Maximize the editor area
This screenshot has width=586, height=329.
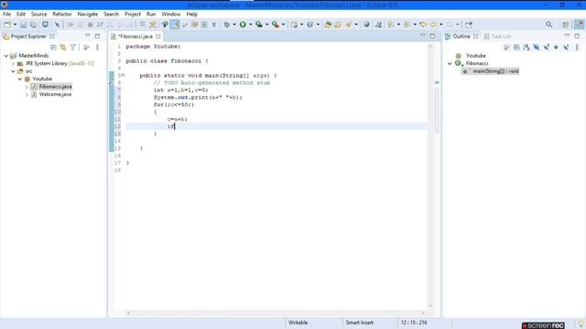pos(432,36)
